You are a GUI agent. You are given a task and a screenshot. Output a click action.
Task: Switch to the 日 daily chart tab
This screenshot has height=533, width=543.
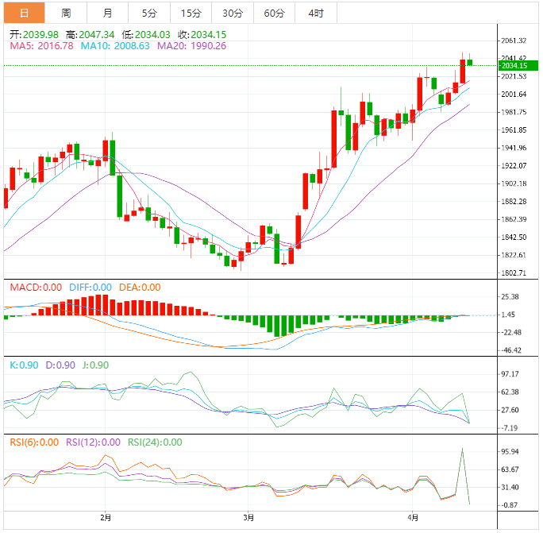coord(23,13)
